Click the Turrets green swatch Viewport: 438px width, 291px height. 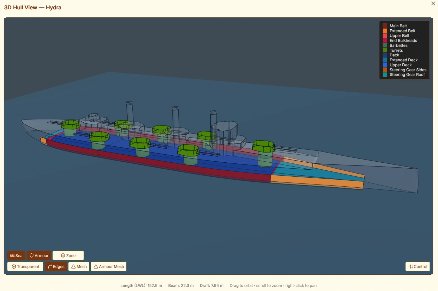pos(385,50)
